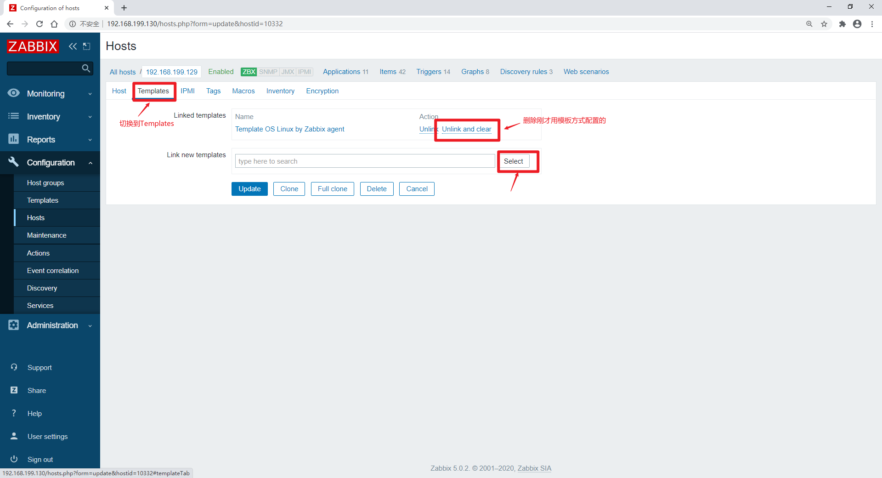This screenshot has width=882, height=478.
Task: Click the Clone button
Action: tap(289, 189)
